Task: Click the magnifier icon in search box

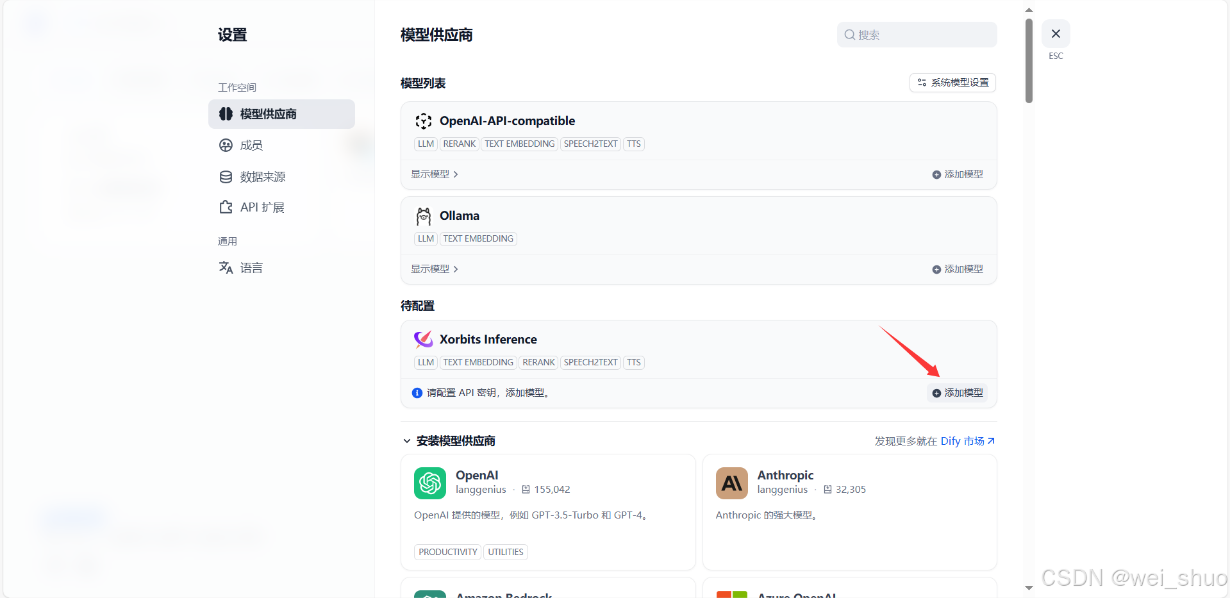Action: pos(850,35)
